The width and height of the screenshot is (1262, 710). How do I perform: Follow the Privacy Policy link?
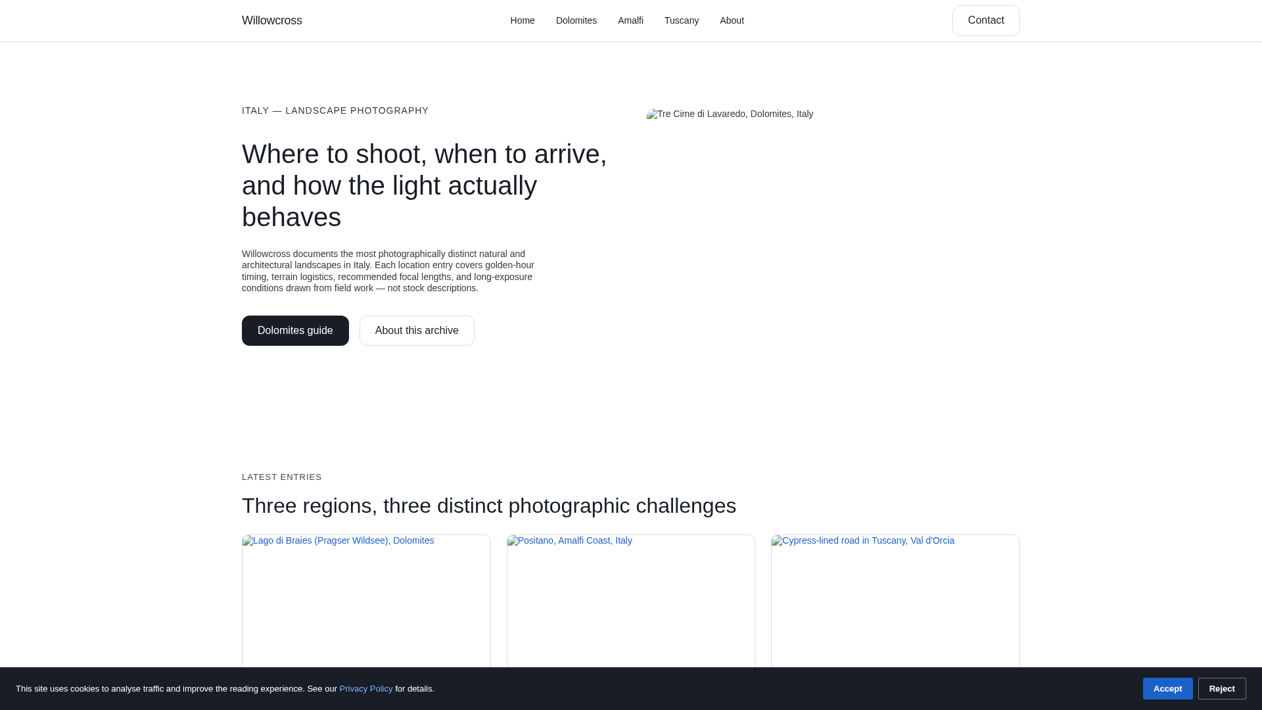(x=365, y=689)
